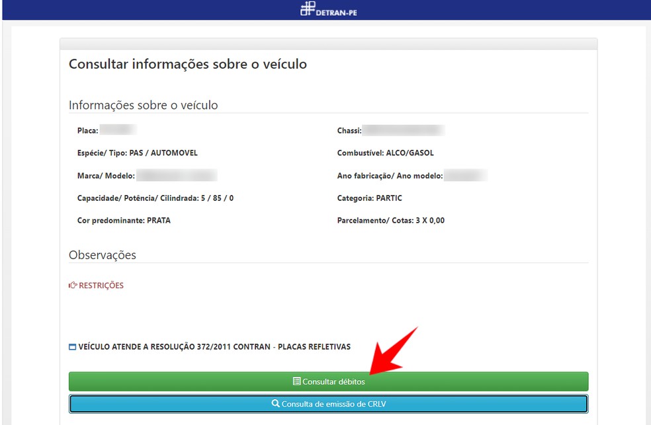
Task: Click the DETRAN-PE logo in the header
Action: click(328, 9)
